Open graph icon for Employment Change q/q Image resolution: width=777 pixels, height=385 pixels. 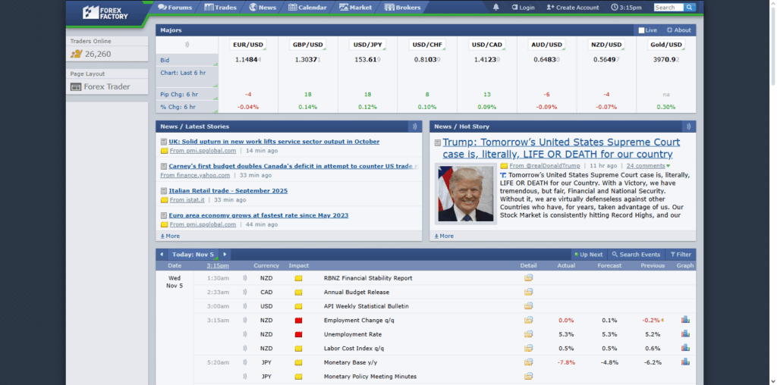685,320
